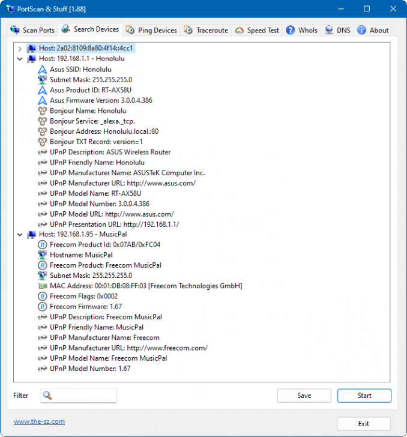Click the Asus icon beside SSID: Honolulu
407x437 pixels.
[42, 70]
